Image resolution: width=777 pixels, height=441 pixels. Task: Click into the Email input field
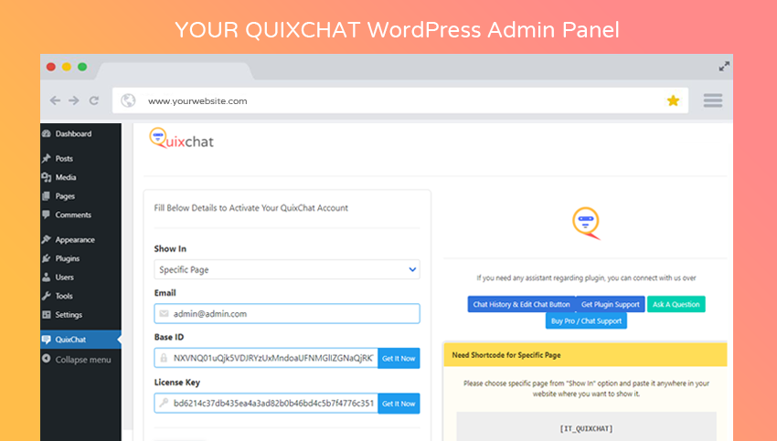[x=287, y=313]
